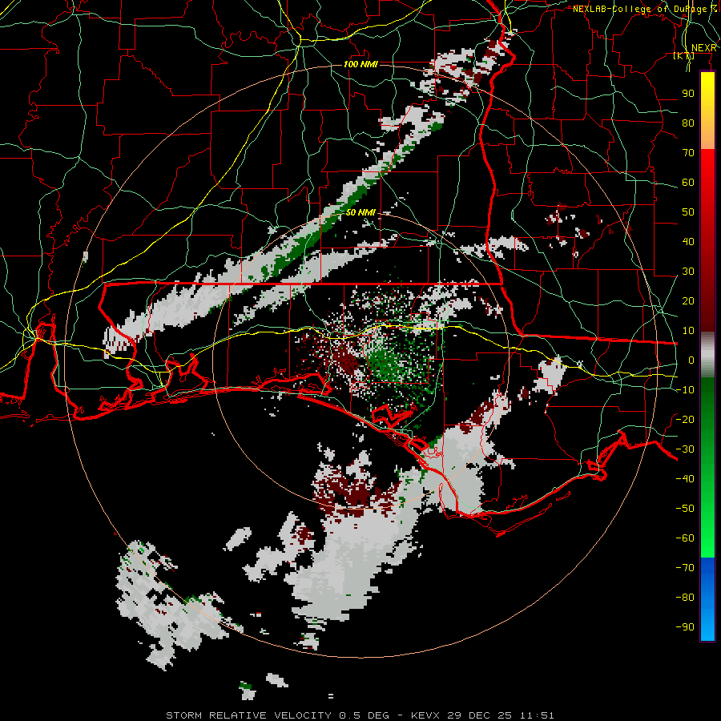Click the positive 10 value on the velocity scale
Image resolution: width=721 pixels, height=721 pixels.
[688, 331]
